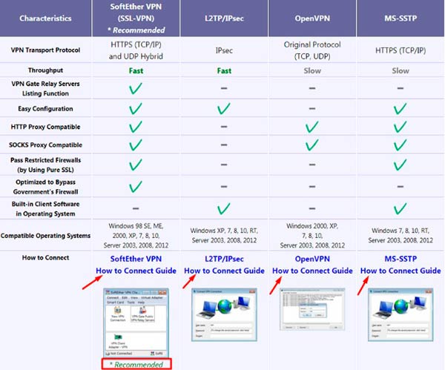The height and width of the screenshot is (370, 445).
Task: Click MS-SSTP Windows 7, 8, 10, RT cell
Action: point(400,236)
